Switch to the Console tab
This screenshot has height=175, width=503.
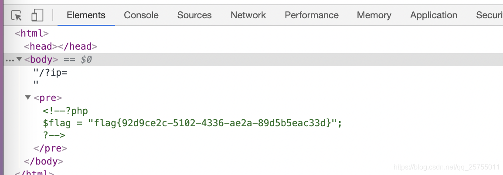[x=141, y=15]
